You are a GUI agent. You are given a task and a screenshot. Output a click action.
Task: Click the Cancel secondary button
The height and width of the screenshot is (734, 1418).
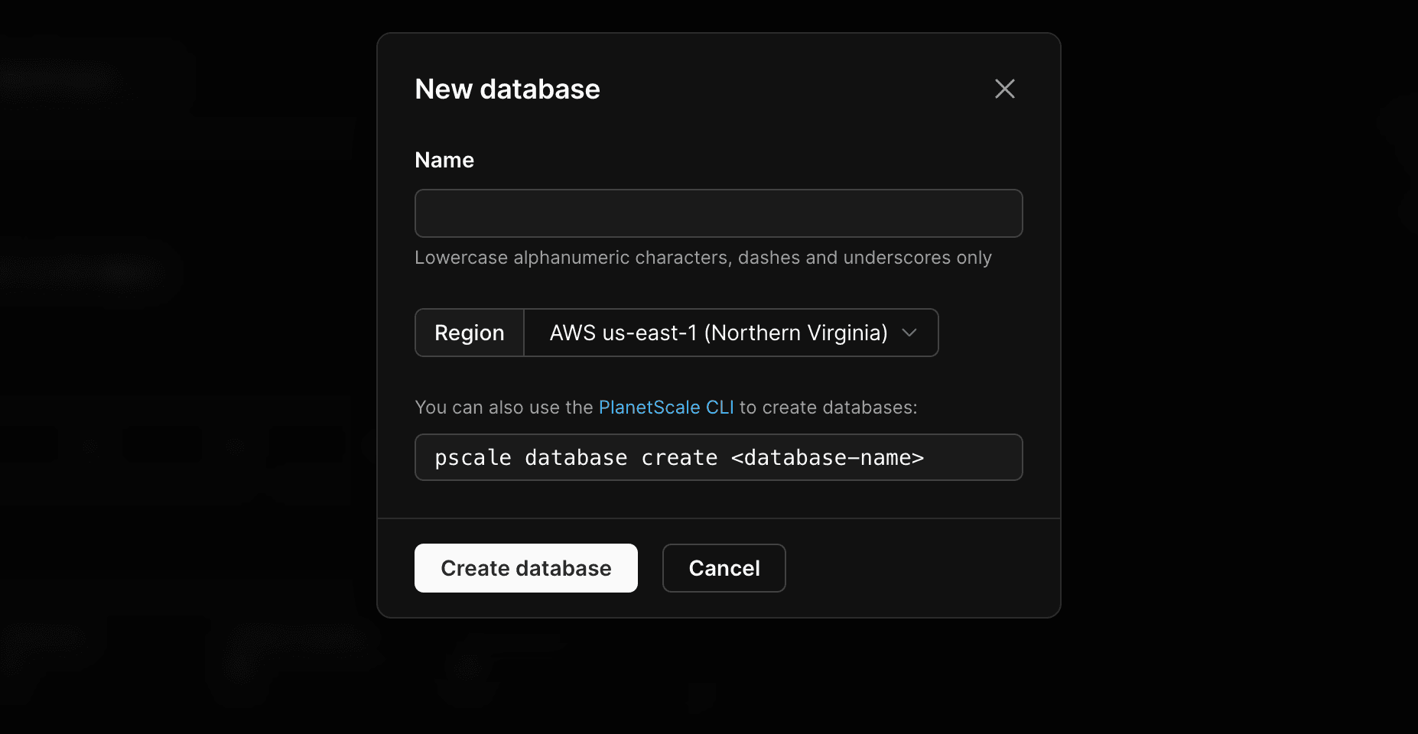click(724, 568)
